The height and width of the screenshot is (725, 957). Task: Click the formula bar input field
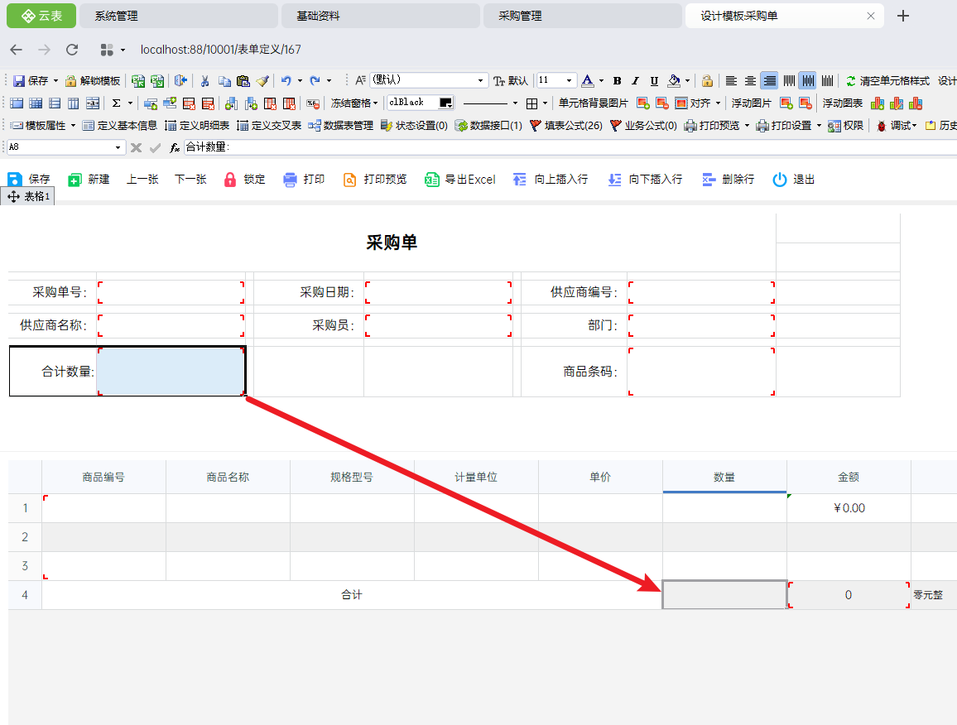click(570, 147)
